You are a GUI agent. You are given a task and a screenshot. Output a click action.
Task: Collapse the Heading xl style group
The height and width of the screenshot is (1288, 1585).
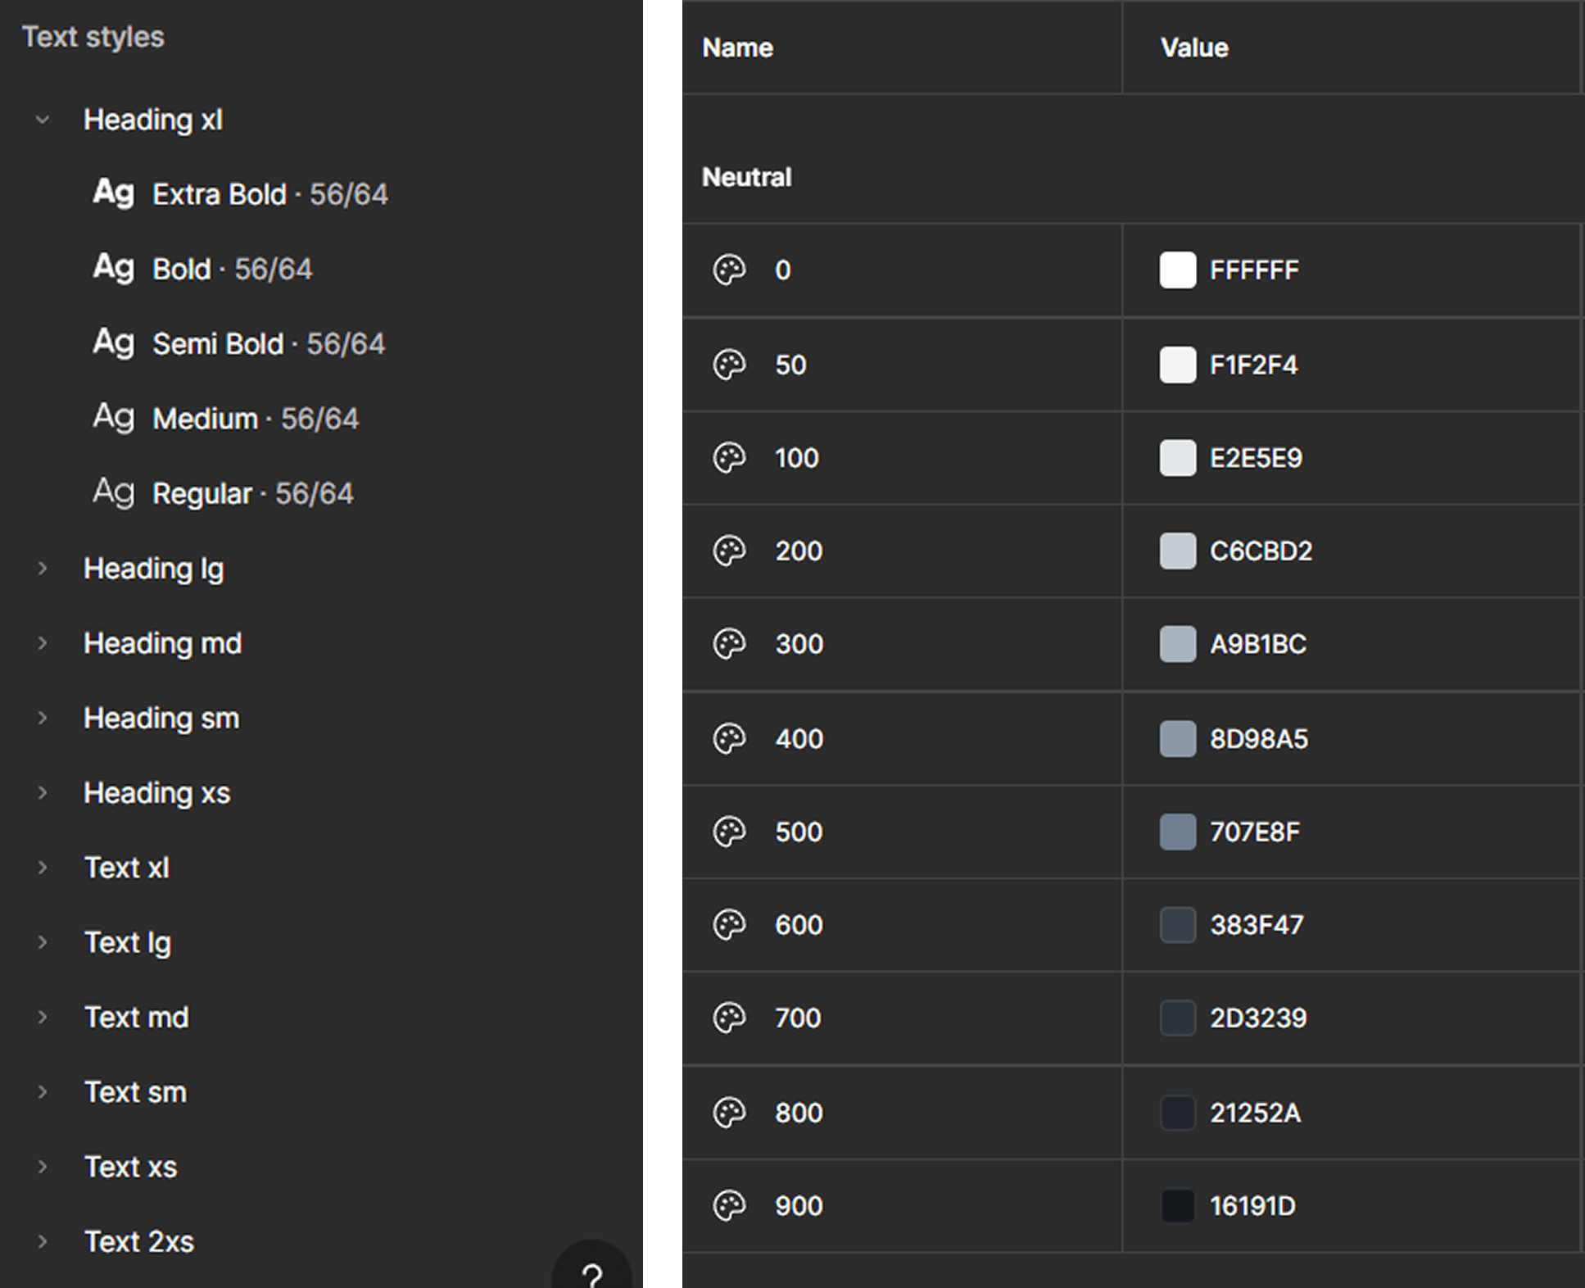(x=42, y=120)
